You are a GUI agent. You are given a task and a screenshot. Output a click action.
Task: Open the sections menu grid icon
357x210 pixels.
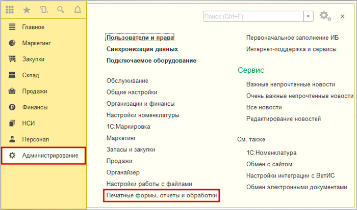coord(10,10)
